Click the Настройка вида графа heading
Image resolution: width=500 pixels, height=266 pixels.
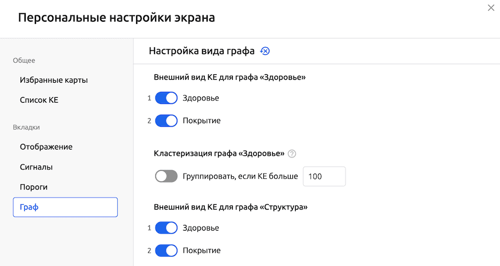point(201,51)
